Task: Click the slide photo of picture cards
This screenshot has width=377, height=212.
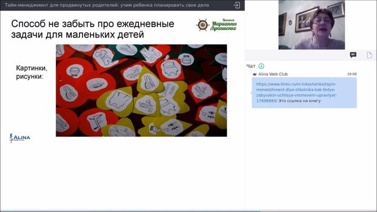Action: pos(141,90)
